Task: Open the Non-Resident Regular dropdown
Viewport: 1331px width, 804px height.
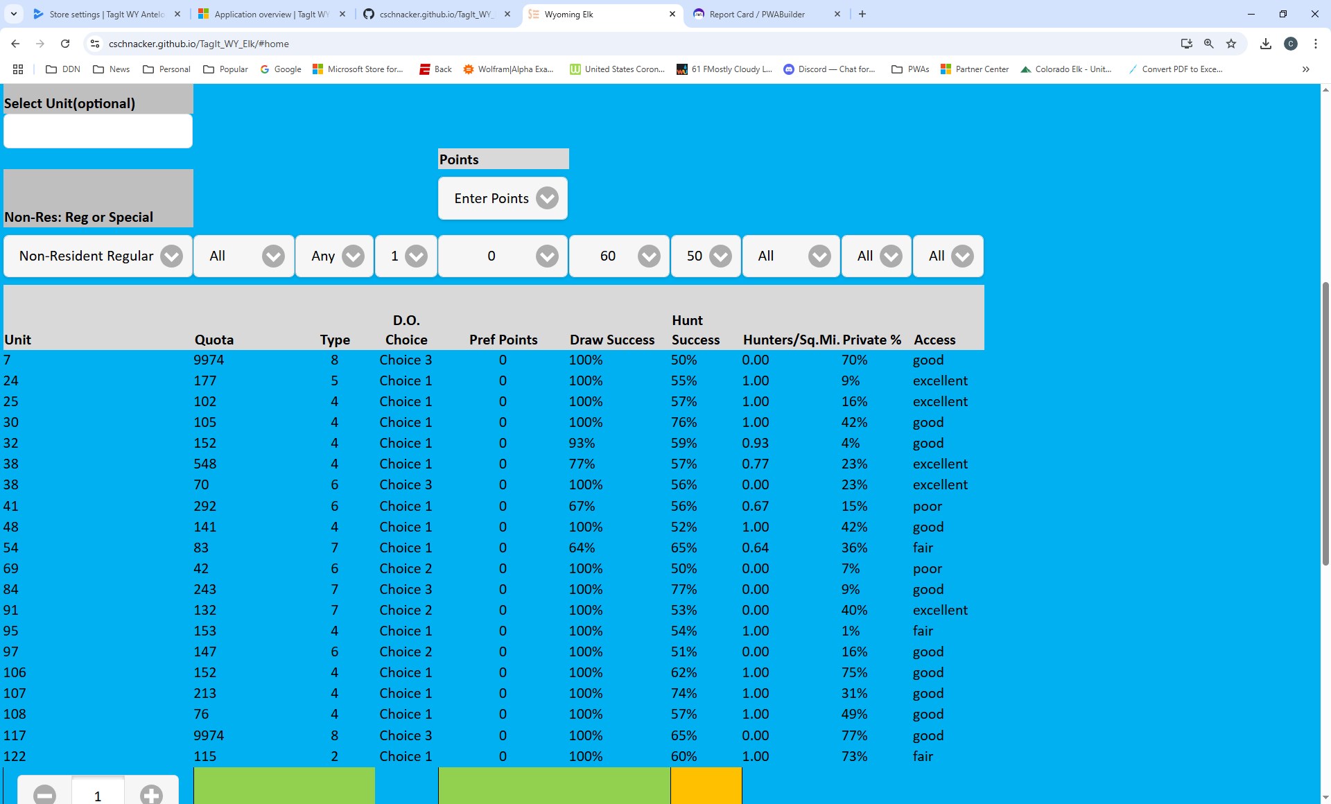Action: (98, 256)
